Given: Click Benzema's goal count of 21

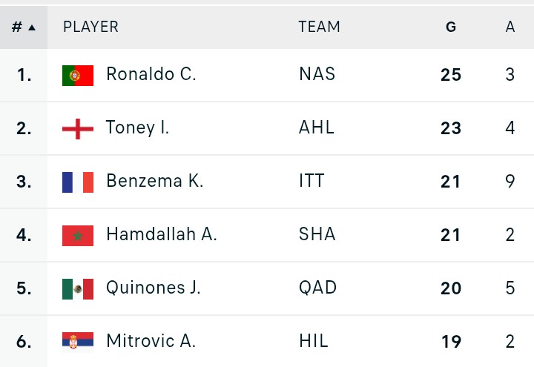Looking at the screenshot, I should (x=451, y=182).
